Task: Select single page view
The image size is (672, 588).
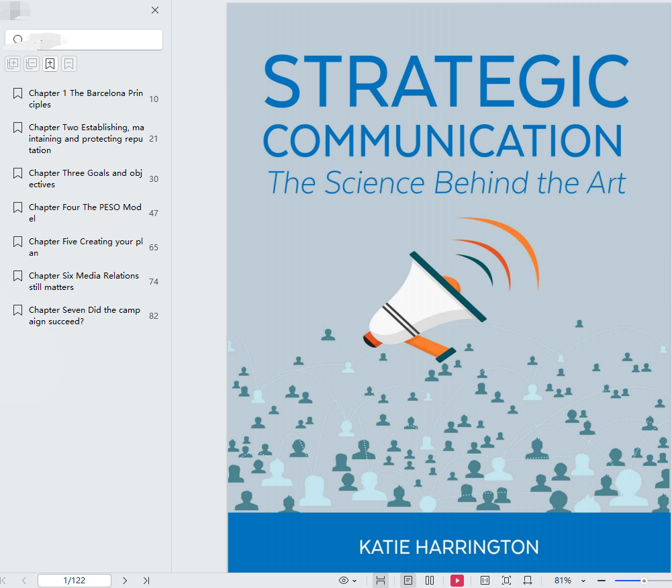Action: pos(408,581)
